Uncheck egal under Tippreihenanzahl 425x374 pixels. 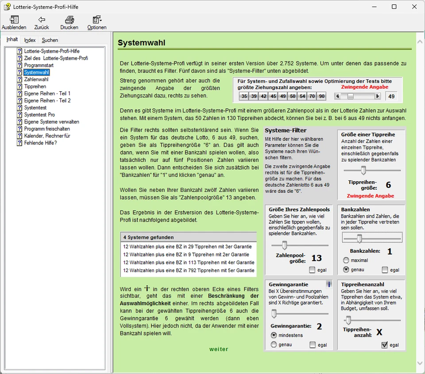tap(384, 345)
